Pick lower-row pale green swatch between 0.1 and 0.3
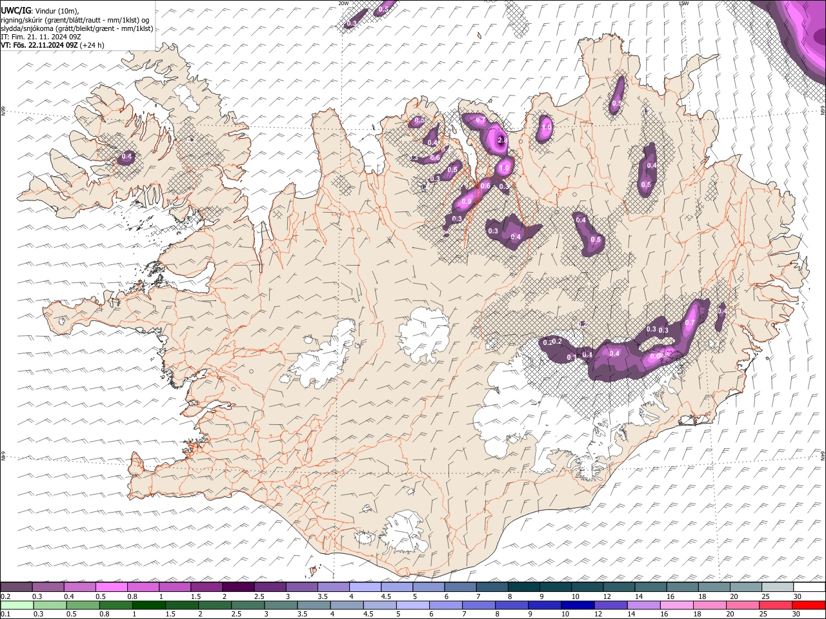 [17, 605]
